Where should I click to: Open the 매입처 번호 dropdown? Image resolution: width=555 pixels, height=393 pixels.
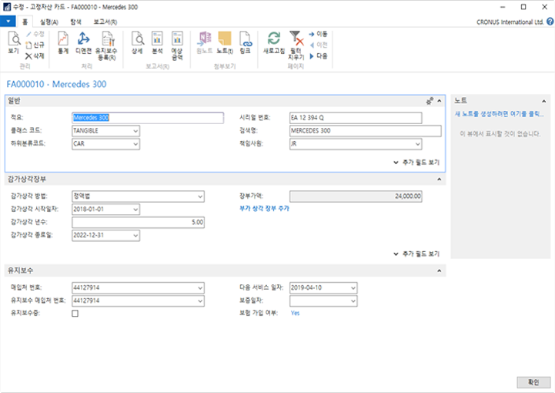pyautogui.click(x=200, y=287)
